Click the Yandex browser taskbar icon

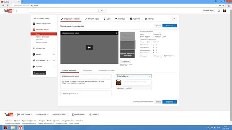click(x=20, y=127)
